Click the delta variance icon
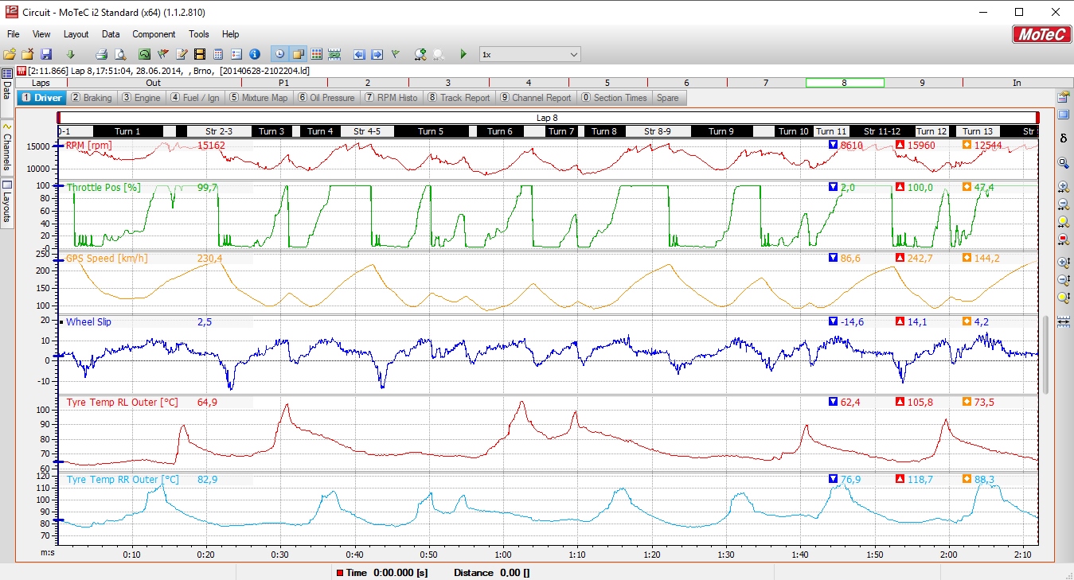The height and width of the screenshot is (580, 1074). pyautogui.click(x=1063, y=138)
